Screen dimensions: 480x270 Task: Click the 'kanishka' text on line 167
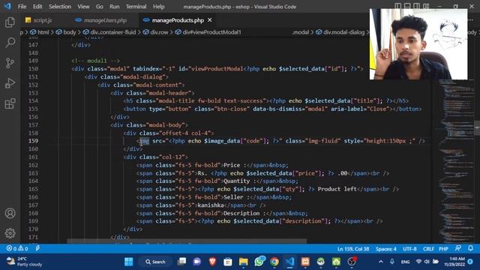click(211, 205)
